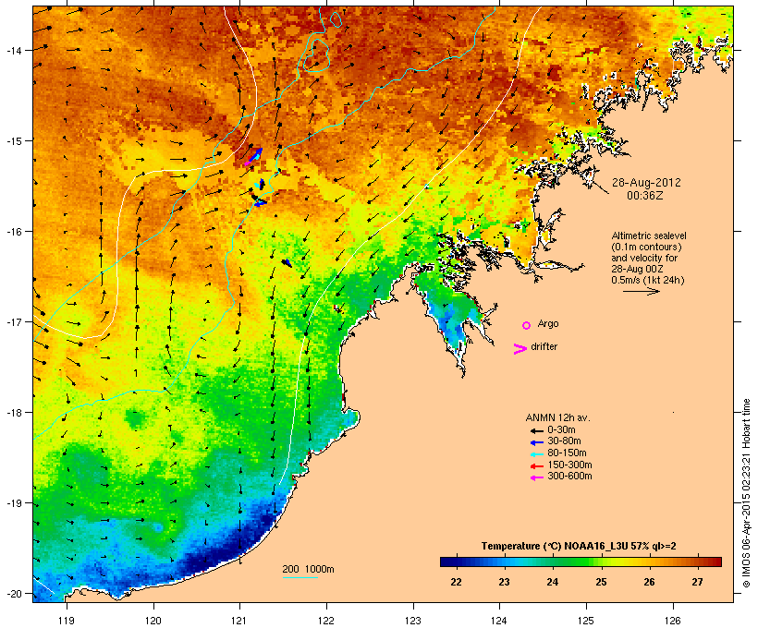
Task: Click the latitude axis label -14
Action: [x=13, y=50]
